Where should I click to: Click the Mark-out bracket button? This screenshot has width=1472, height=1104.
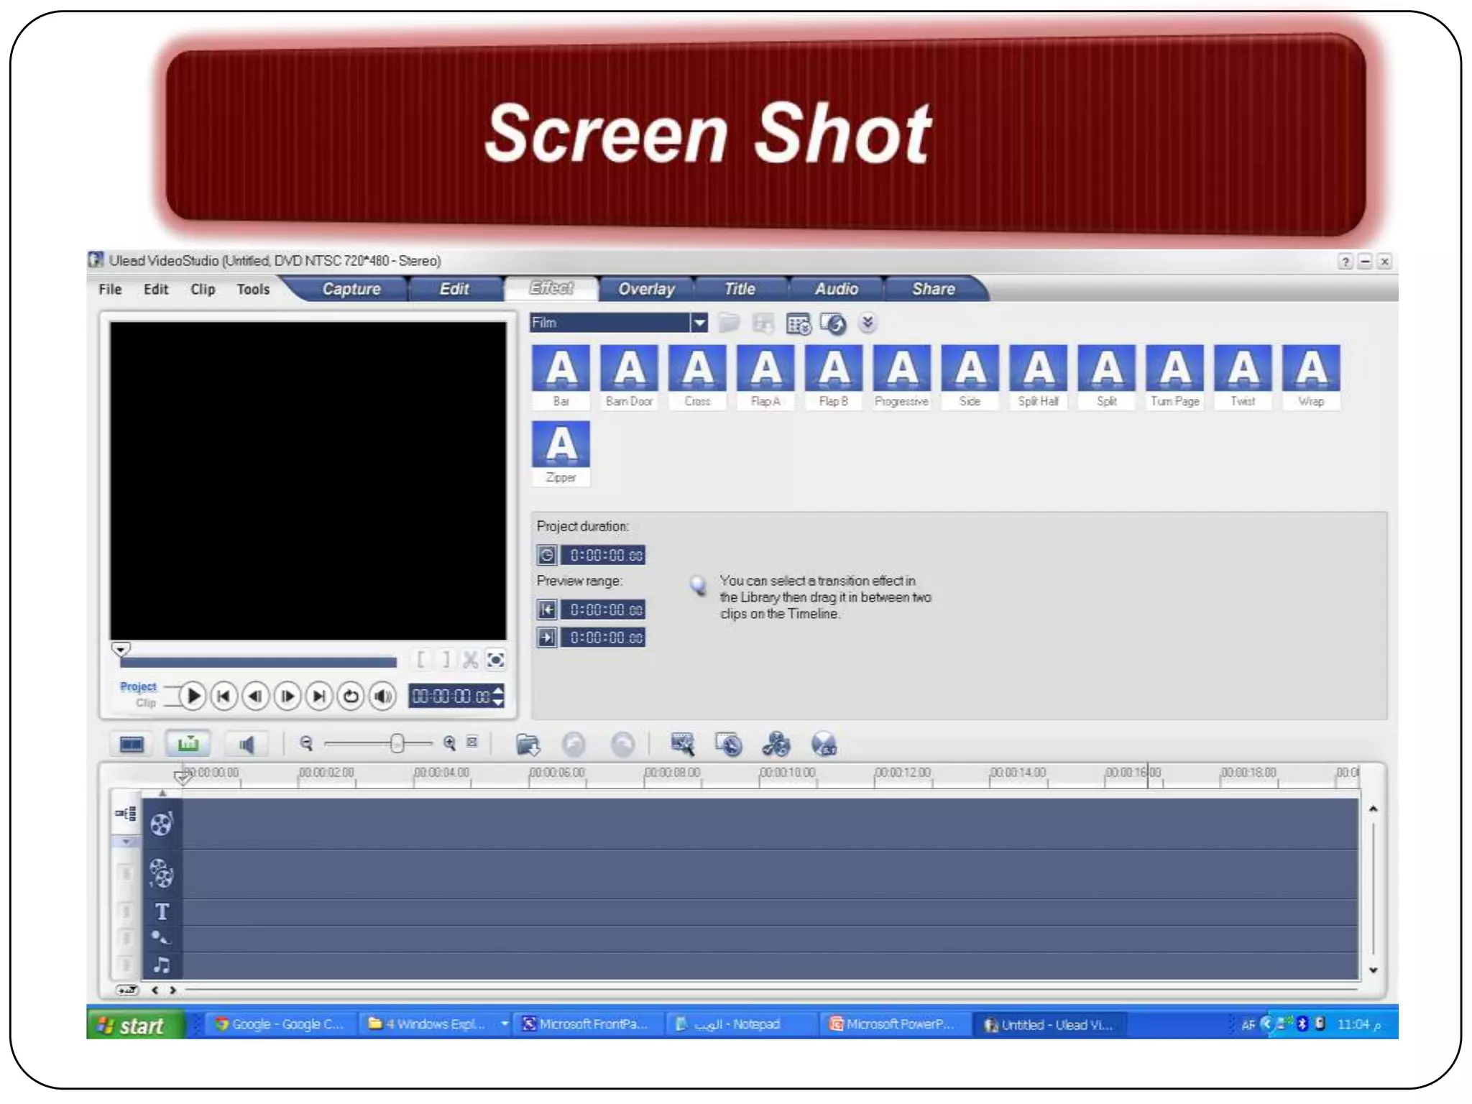(446, 659)
